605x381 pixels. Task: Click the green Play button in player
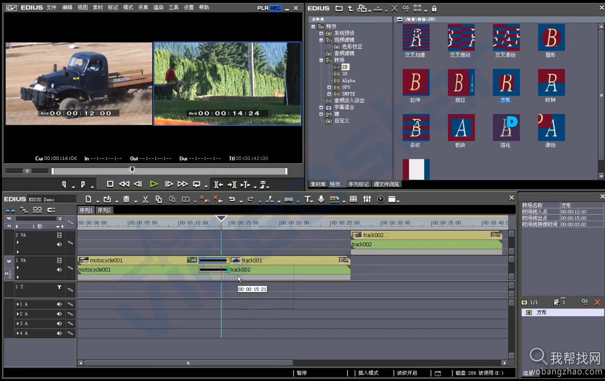click(154, 184)
